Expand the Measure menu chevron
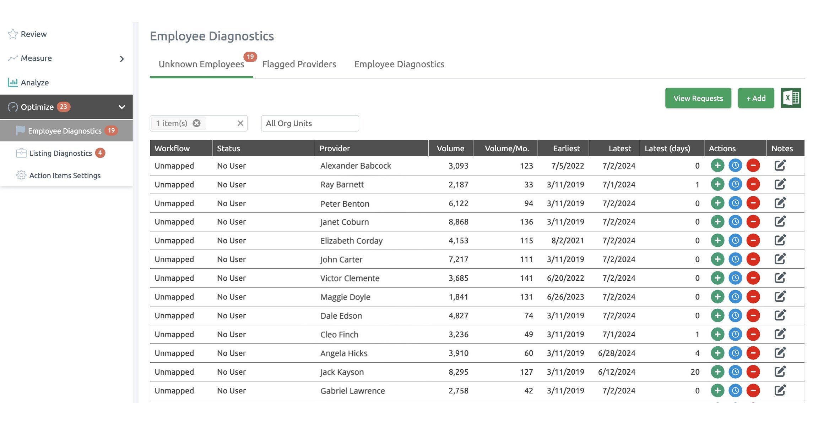Viewport: 813px width, 425px height. coord(122,59)
